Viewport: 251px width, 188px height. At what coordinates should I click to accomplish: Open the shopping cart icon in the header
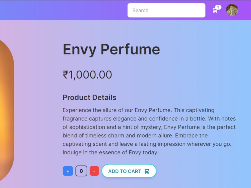coord(215,10)
